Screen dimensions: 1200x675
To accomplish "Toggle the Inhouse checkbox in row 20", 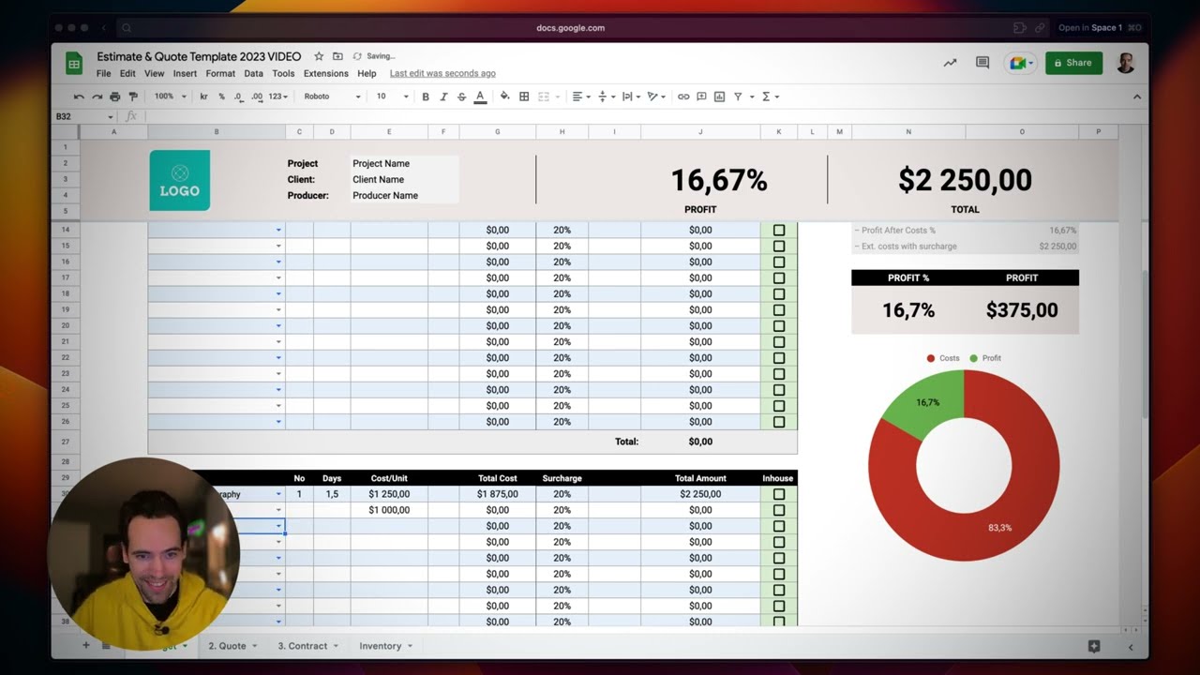I will [779, 325].
